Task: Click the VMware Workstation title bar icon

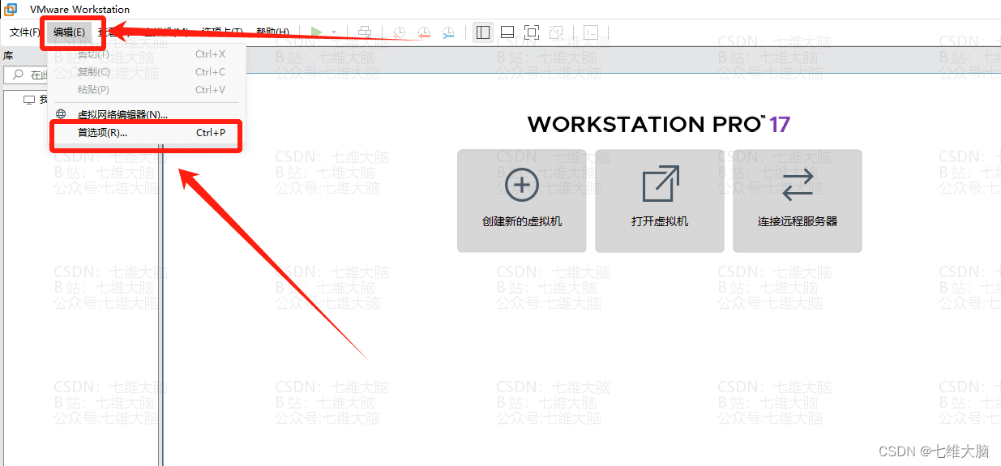Action: [11, 9]
